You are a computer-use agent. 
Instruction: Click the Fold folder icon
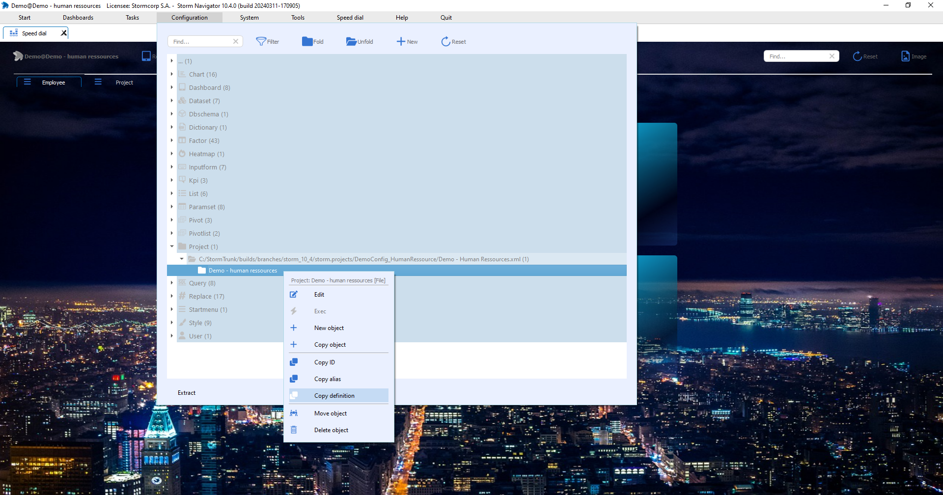(307, 41)
